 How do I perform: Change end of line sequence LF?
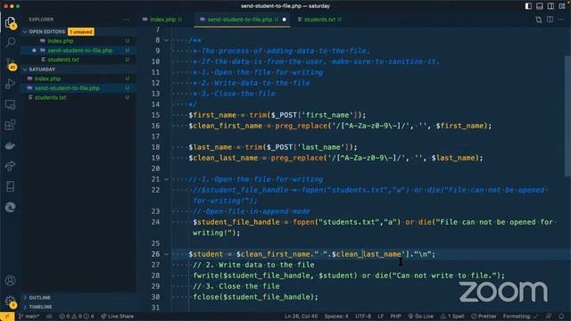tap(381, 317)
